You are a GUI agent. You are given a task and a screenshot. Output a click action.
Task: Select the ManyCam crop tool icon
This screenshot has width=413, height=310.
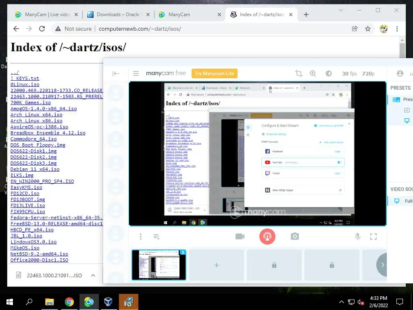click(299, 73)
